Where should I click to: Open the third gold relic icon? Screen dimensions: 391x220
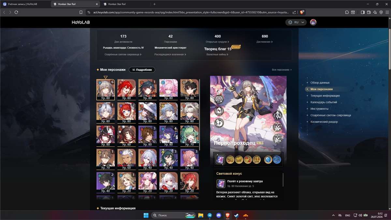point(247,159)
